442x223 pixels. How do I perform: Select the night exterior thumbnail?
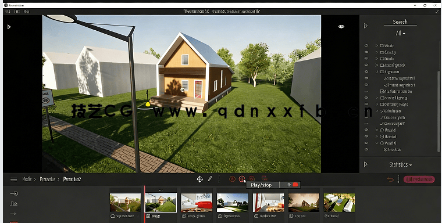tap(232, 203)
